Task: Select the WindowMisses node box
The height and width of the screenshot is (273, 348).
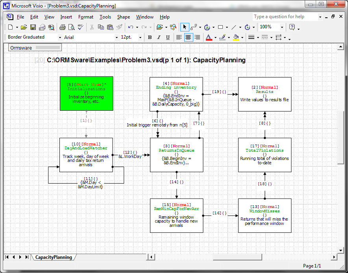Action: click(x=265, y=215)
